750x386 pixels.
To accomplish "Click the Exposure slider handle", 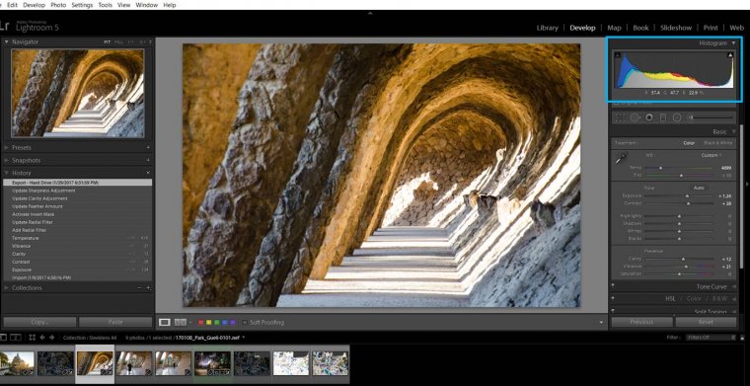I will coord(688,195).
